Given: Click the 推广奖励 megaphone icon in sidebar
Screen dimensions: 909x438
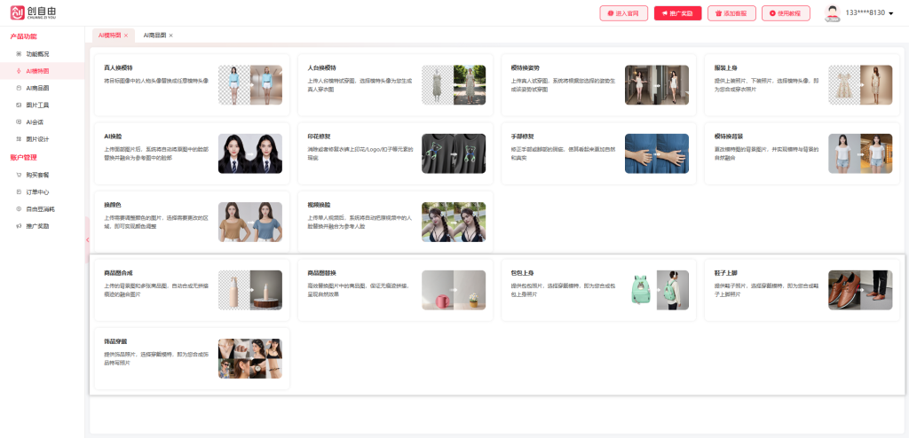Looking at the screenshot, I should pyautogui.click(x=19, y=226).
